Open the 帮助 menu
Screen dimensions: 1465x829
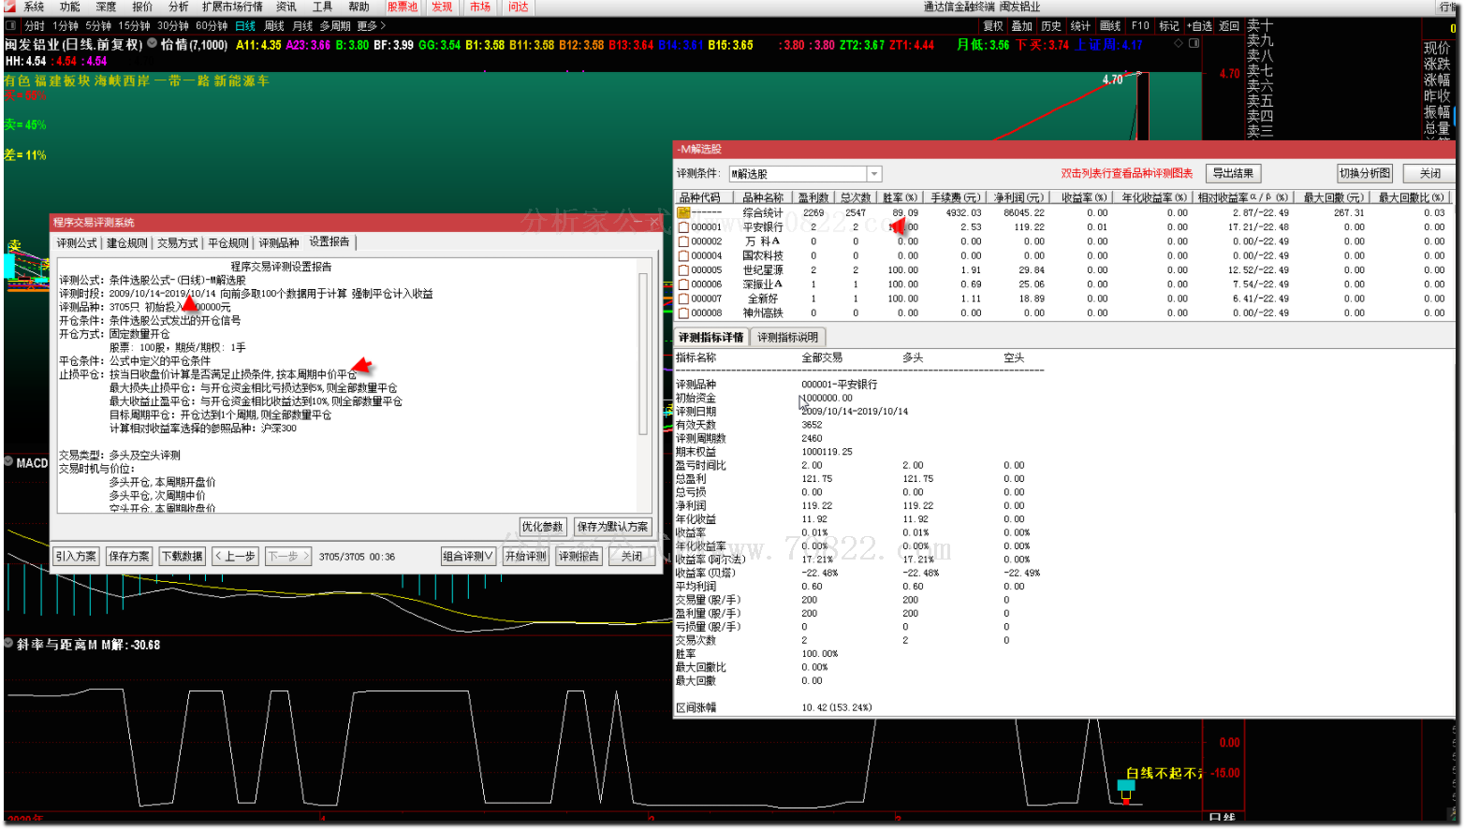coord(359,7)
